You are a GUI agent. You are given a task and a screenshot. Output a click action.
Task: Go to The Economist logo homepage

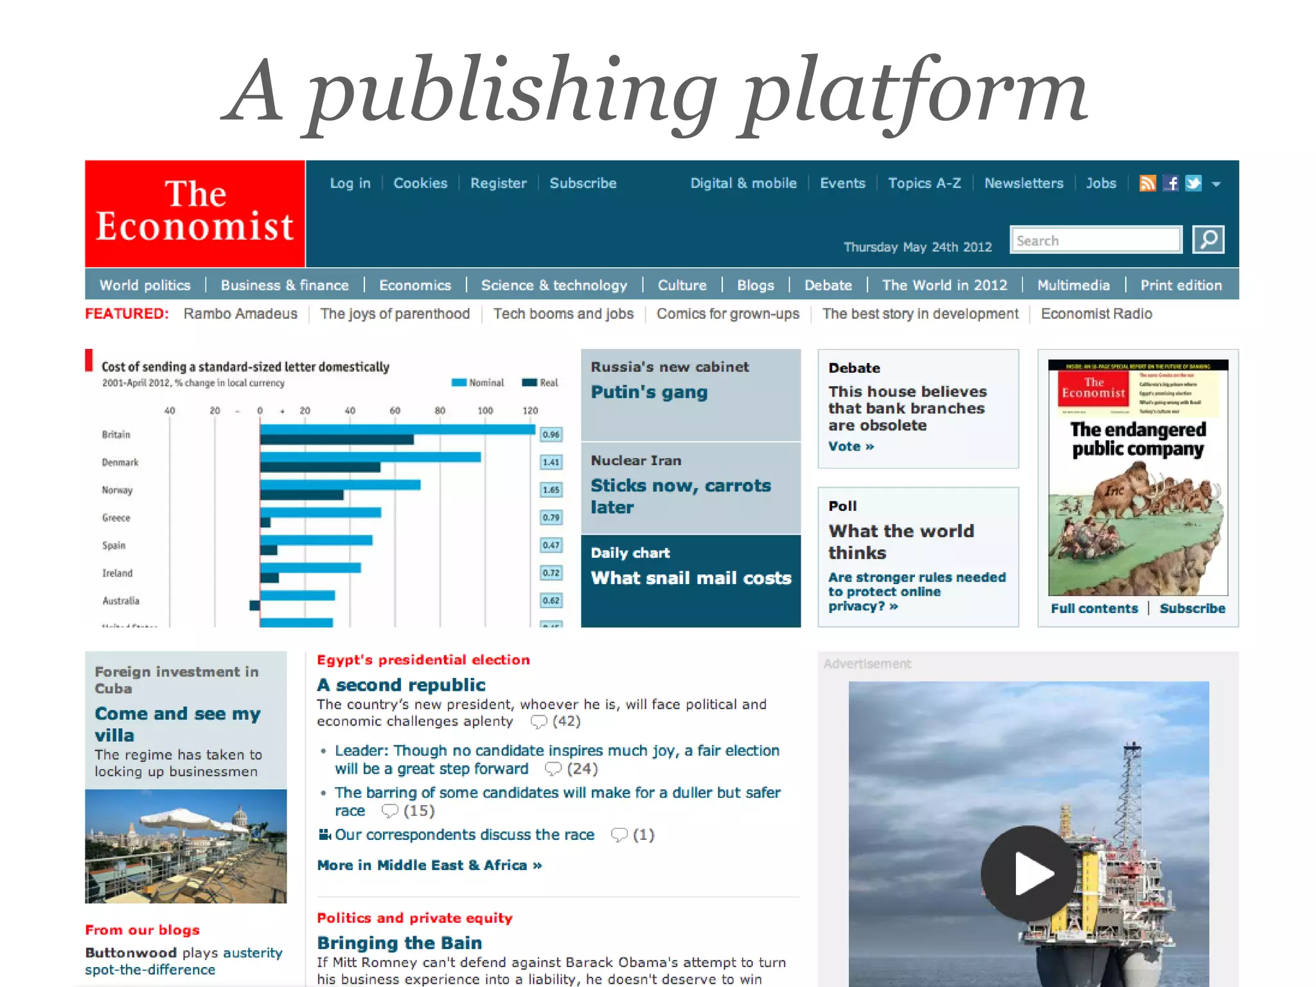tap(195, 213)
